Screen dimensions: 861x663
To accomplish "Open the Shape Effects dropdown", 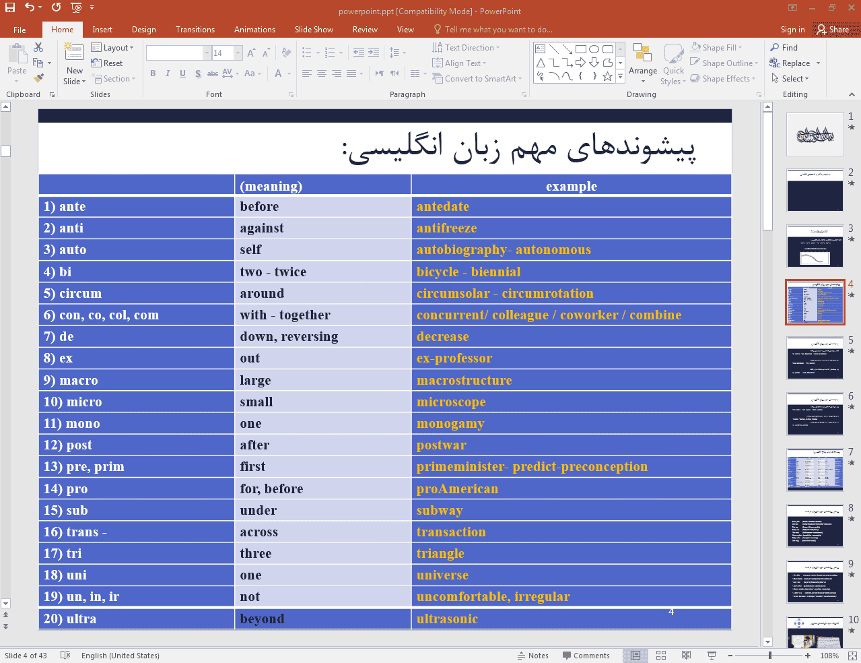I will coord(723,79).
